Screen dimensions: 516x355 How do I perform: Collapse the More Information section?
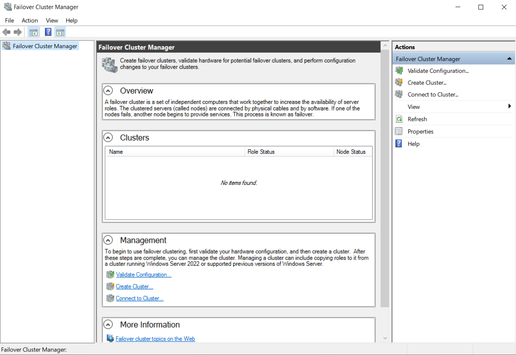click(x=108, y=325)
